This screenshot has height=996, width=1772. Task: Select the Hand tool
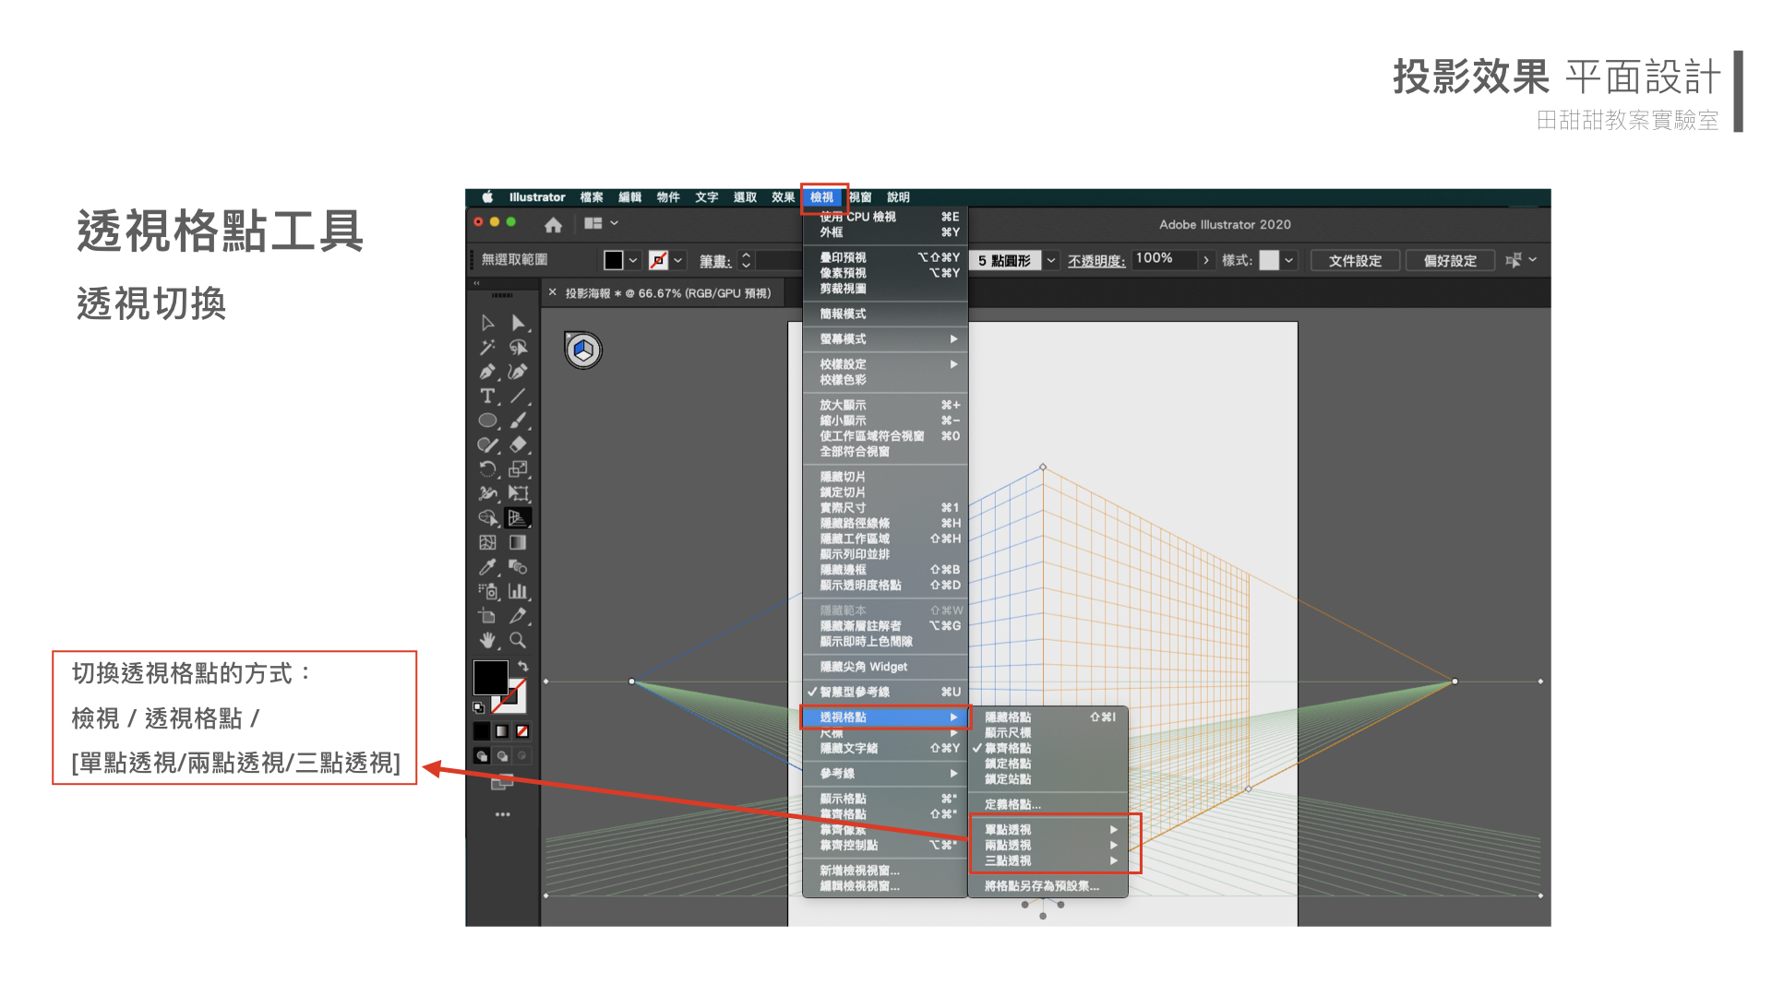(x=487, y=640)
